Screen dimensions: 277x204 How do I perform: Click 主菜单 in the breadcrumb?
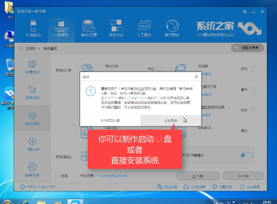click(x=30, y=49)
